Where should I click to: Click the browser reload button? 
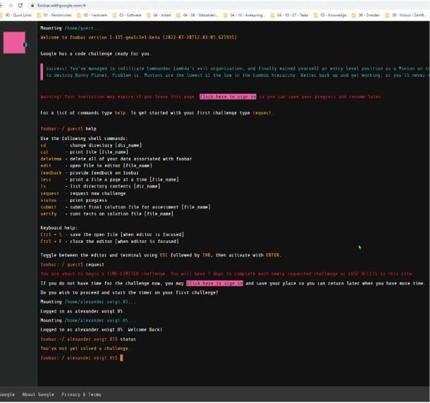[20, 5]
